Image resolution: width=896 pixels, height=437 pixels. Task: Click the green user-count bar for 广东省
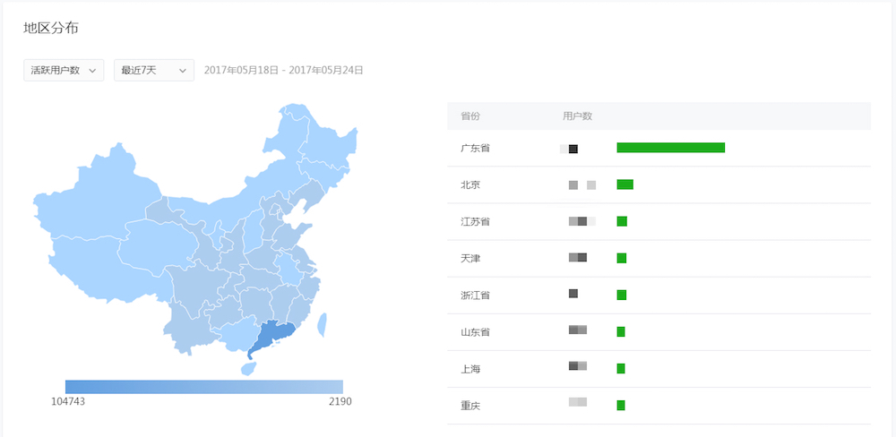[671, 148]
